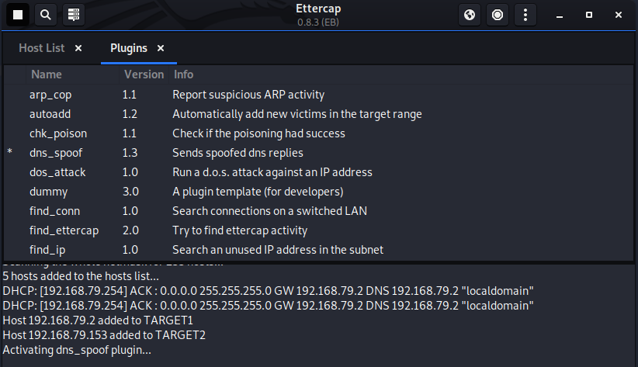Select the autoadd plugin entry
The image size is (638, 367).
click(50, 114)
